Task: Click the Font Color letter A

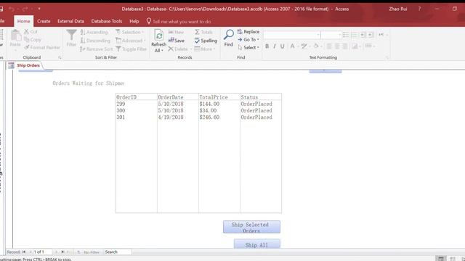Action: pos(292,46)
